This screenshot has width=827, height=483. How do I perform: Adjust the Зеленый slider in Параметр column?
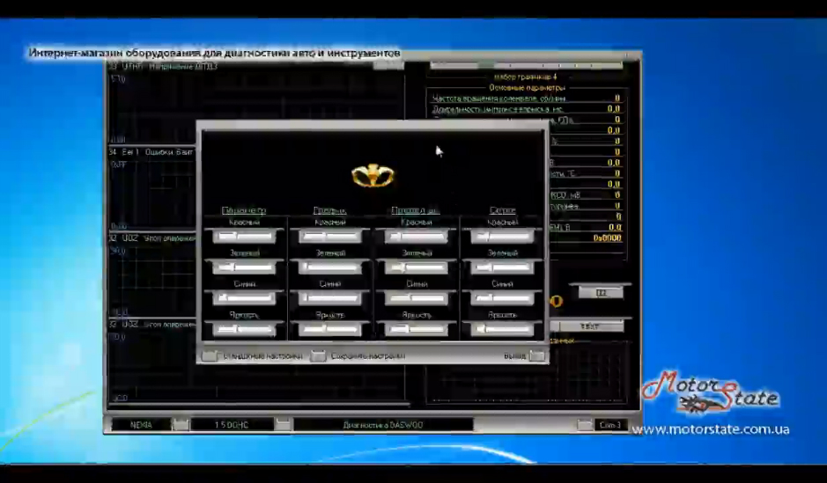[x=244, y=267]
